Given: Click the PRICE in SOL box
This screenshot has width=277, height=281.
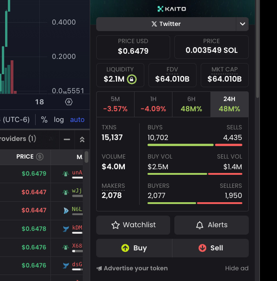Looking at the screenshot, I should coord(211,47).
